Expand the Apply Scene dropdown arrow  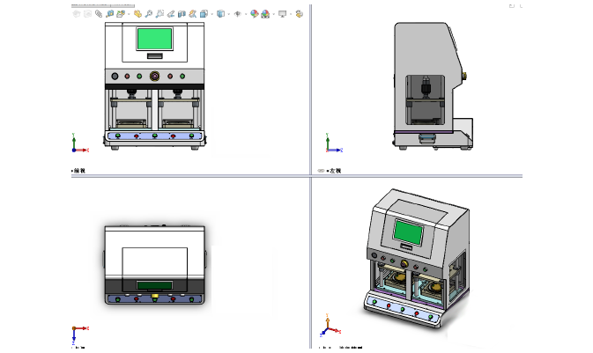pos(273,14)
